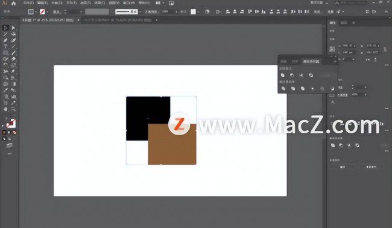Click Crop in the Pathfinder panel
392x228 pixels.
tap(312, 89)
